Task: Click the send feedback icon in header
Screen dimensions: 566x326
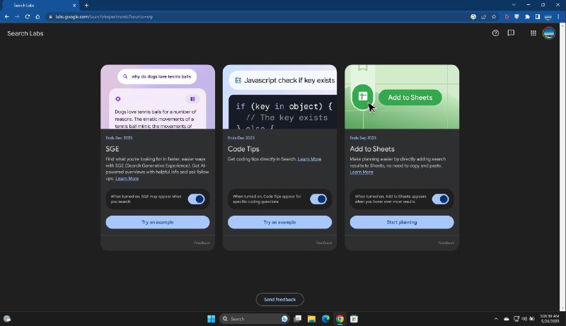Action: [511, 33]
